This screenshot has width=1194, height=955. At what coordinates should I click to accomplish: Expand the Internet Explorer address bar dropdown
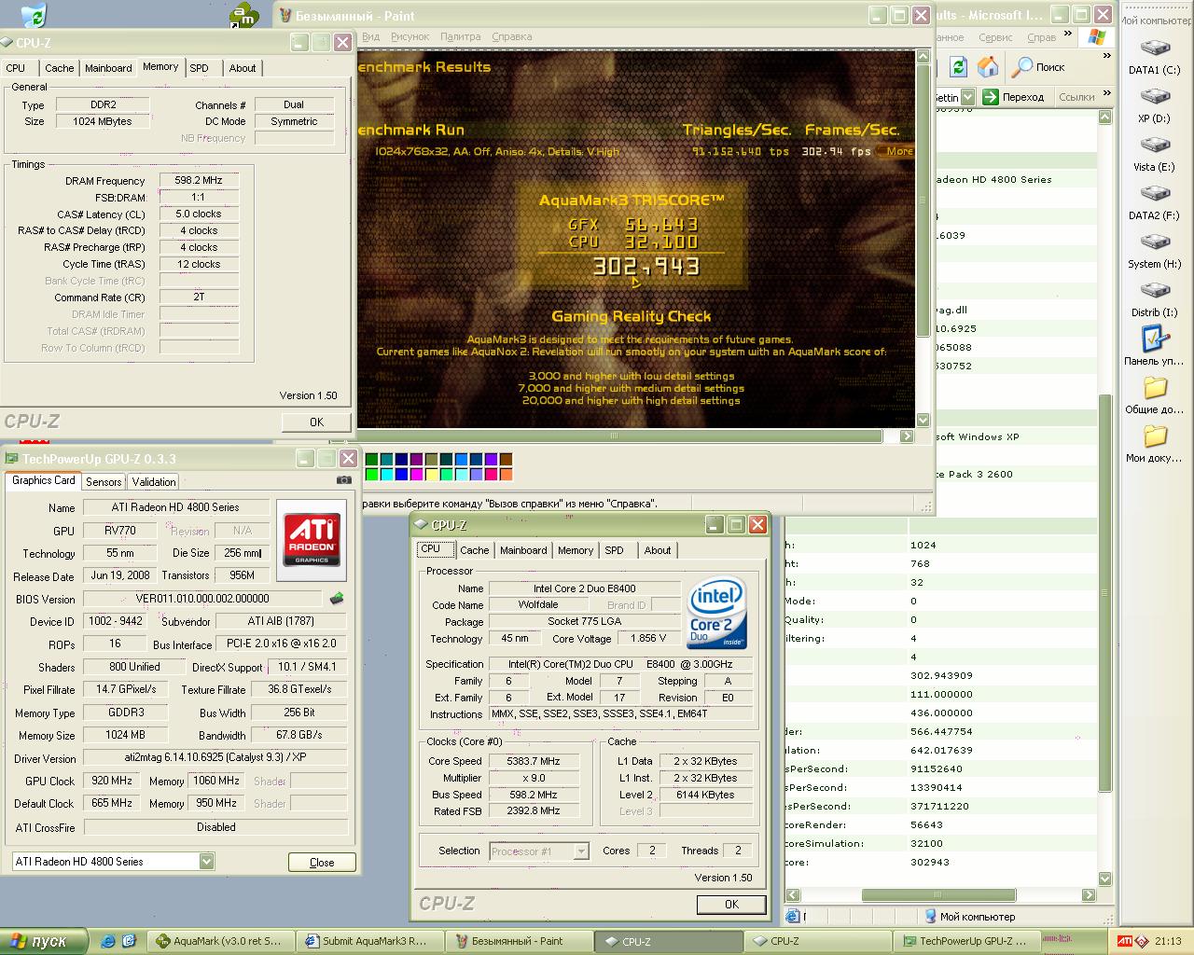(967, 96)
